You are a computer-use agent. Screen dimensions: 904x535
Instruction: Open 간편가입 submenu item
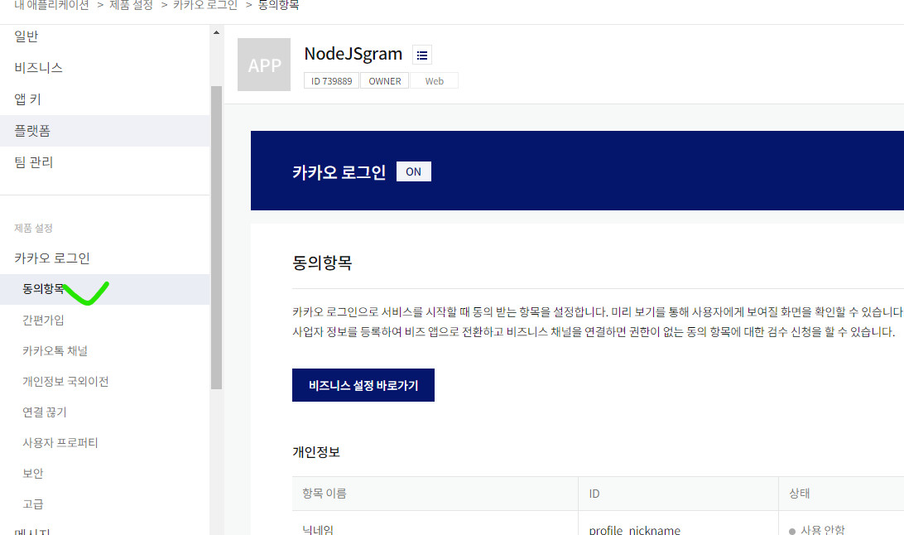[x=43, y=320]
